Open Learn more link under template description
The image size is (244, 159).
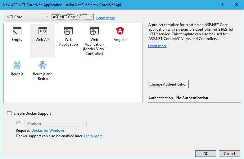(157, 46)
